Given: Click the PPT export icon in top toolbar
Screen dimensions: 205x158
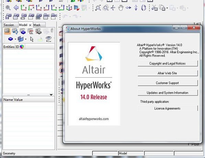Looking at the screenshot, I should tap(61, 1).
